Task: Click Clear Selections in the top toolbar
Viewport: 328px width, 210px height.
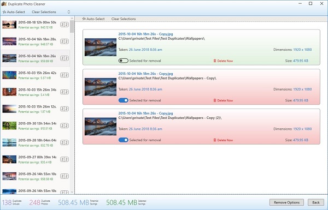Action: [x=44, y=12]
